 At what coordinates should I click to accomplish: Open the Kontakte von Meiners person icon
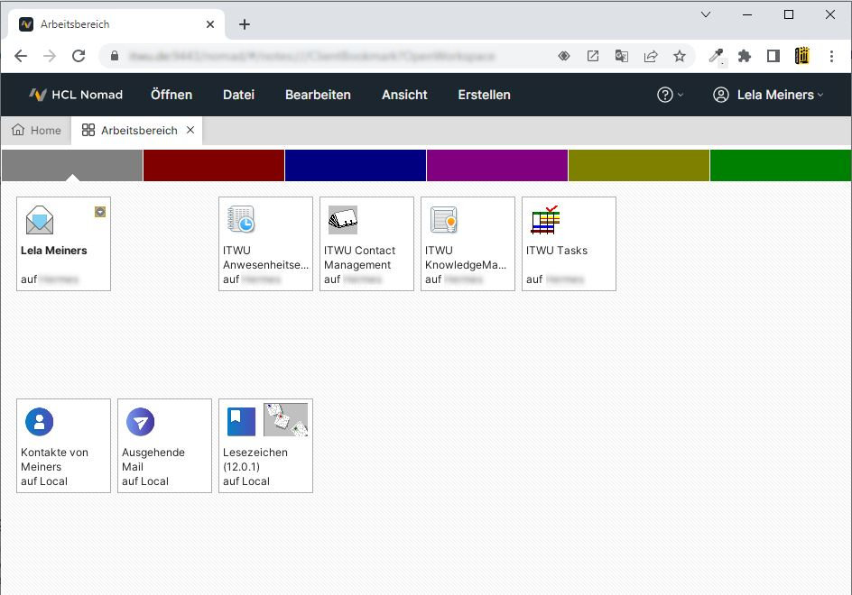coord(40,422)
